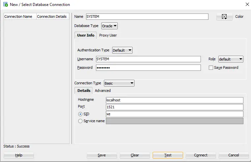Switch to the User Info tab

(86, 35)
